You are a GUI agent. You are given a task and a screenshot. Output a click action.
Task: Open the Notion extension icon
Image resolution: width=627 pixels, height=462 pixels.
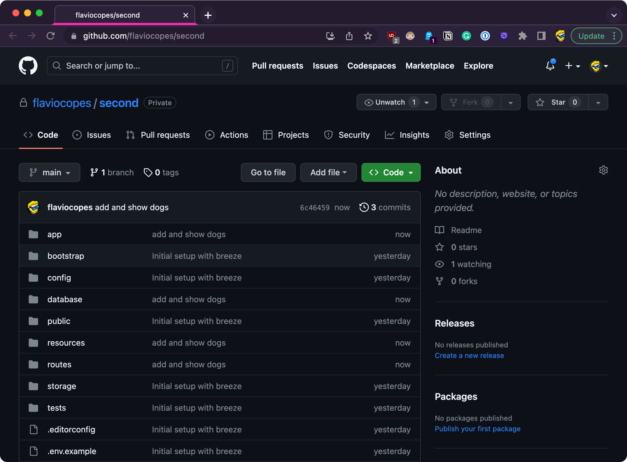(448, 36)
